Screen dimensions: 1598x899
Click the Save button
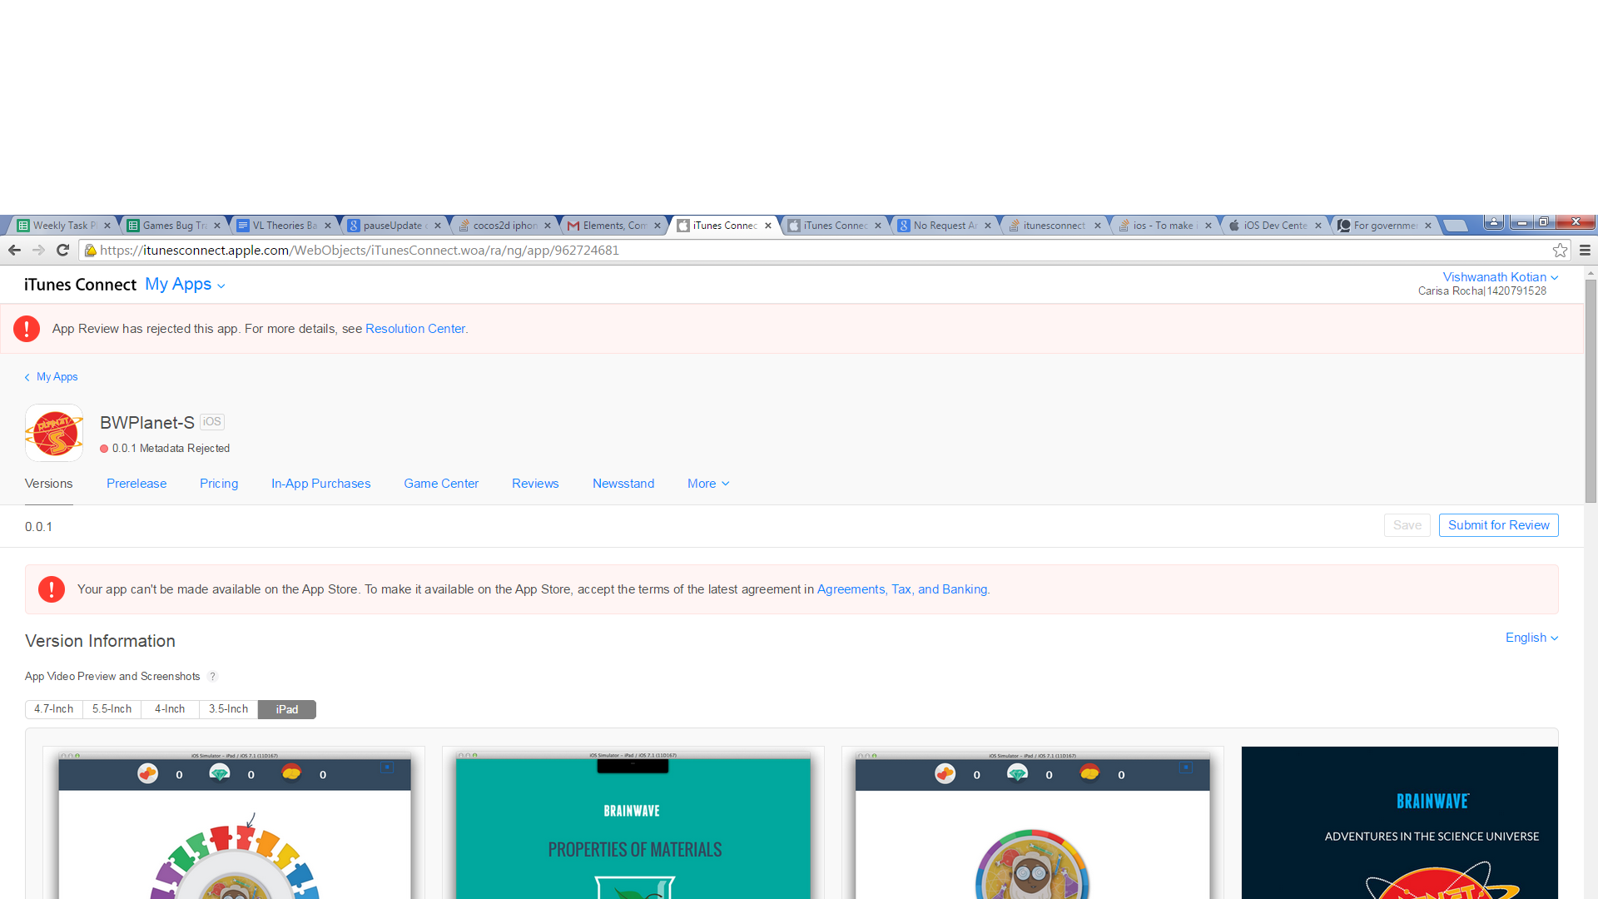tap(1407, 525)
